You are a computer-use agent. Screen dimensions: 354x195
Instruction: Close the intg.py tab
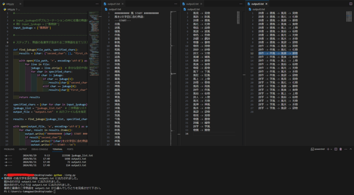pyautogui.click(x=20, y=4)
